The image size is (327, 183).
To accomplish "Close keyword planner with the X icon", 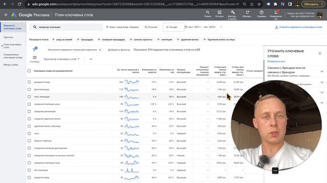I will click(x=6, y=15).
